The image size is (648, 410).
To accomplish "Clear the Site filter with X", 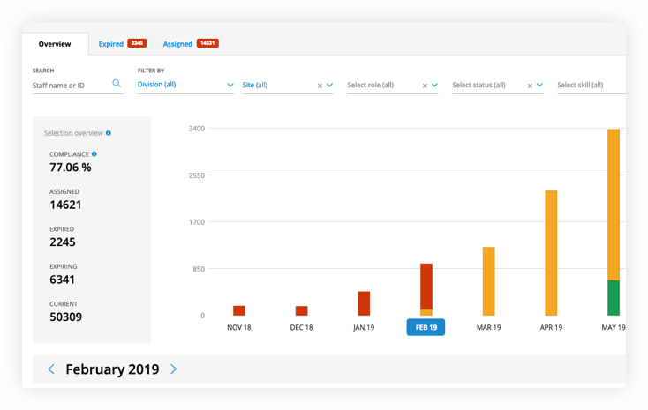I will (320, 86).
